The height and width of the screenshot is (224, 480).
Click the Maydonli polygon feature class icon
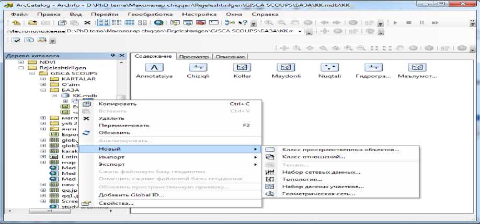(x=285, y=68)
